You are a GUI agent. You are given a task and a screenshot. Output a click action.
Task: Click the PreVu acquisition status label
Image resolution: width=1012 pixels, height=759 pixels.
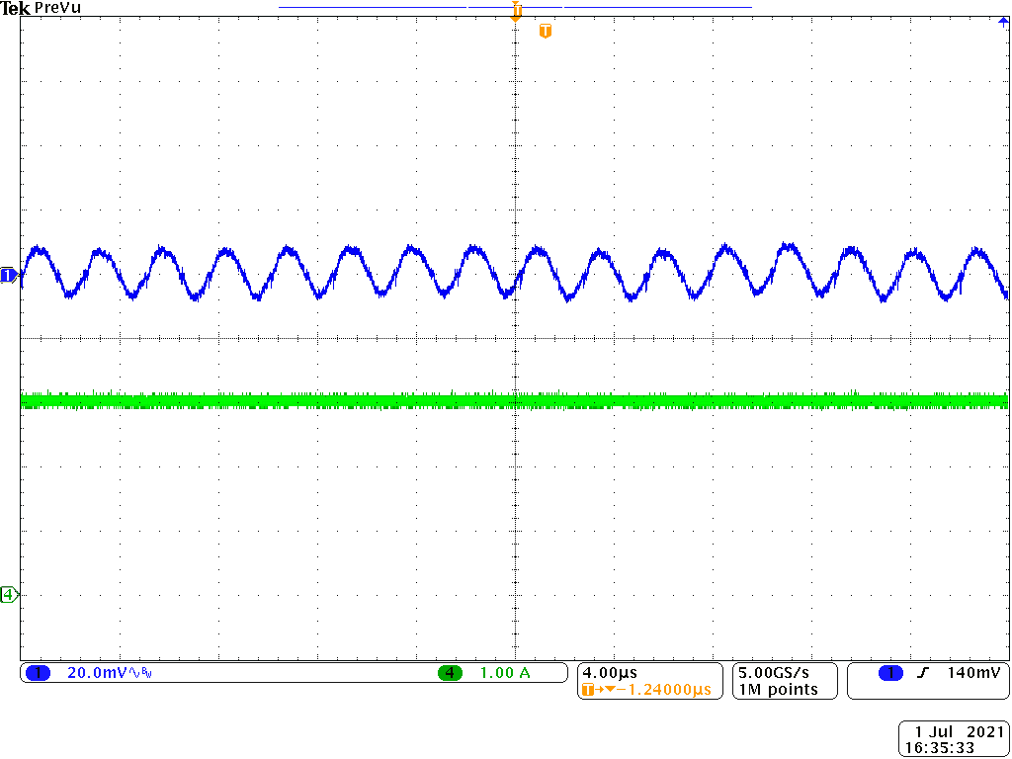point(58,8)
